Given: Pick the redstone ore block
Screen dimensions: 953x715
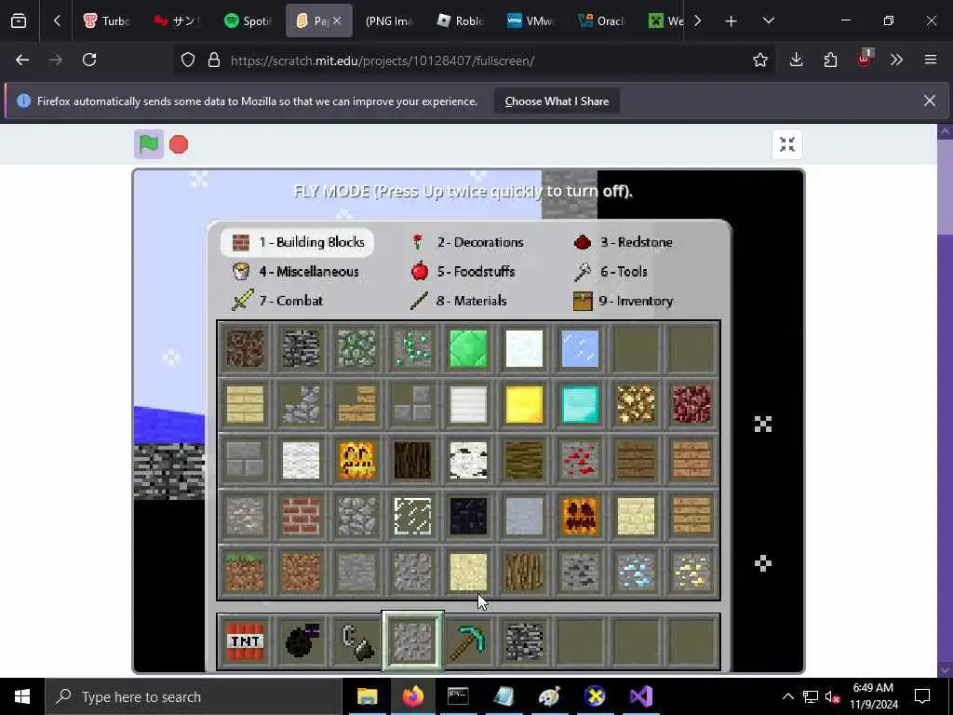Looking at the screenshot, I should (x=580, y=460).
